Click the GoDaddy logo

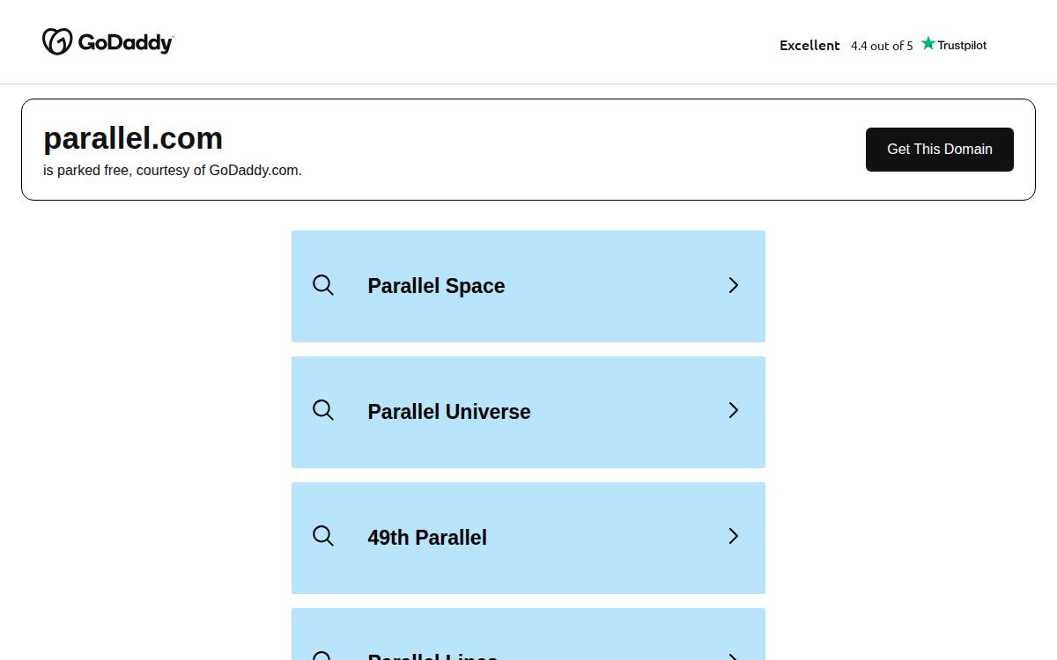107,41
